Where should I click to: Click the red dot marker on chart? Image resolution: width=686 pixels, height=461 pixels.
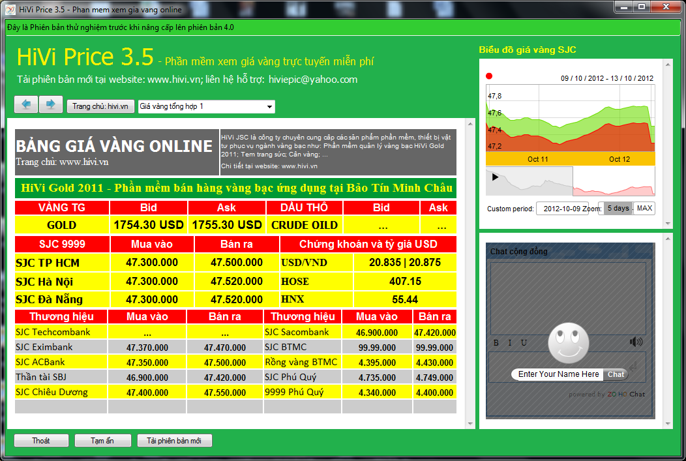(x=489, y=76)
